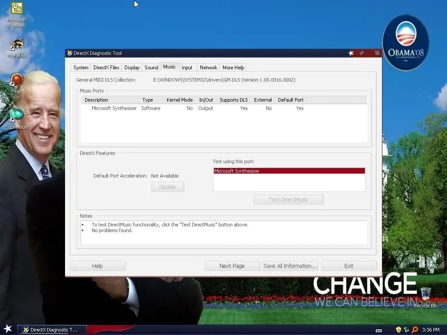Click the Type column header

[x=150, y=100]
